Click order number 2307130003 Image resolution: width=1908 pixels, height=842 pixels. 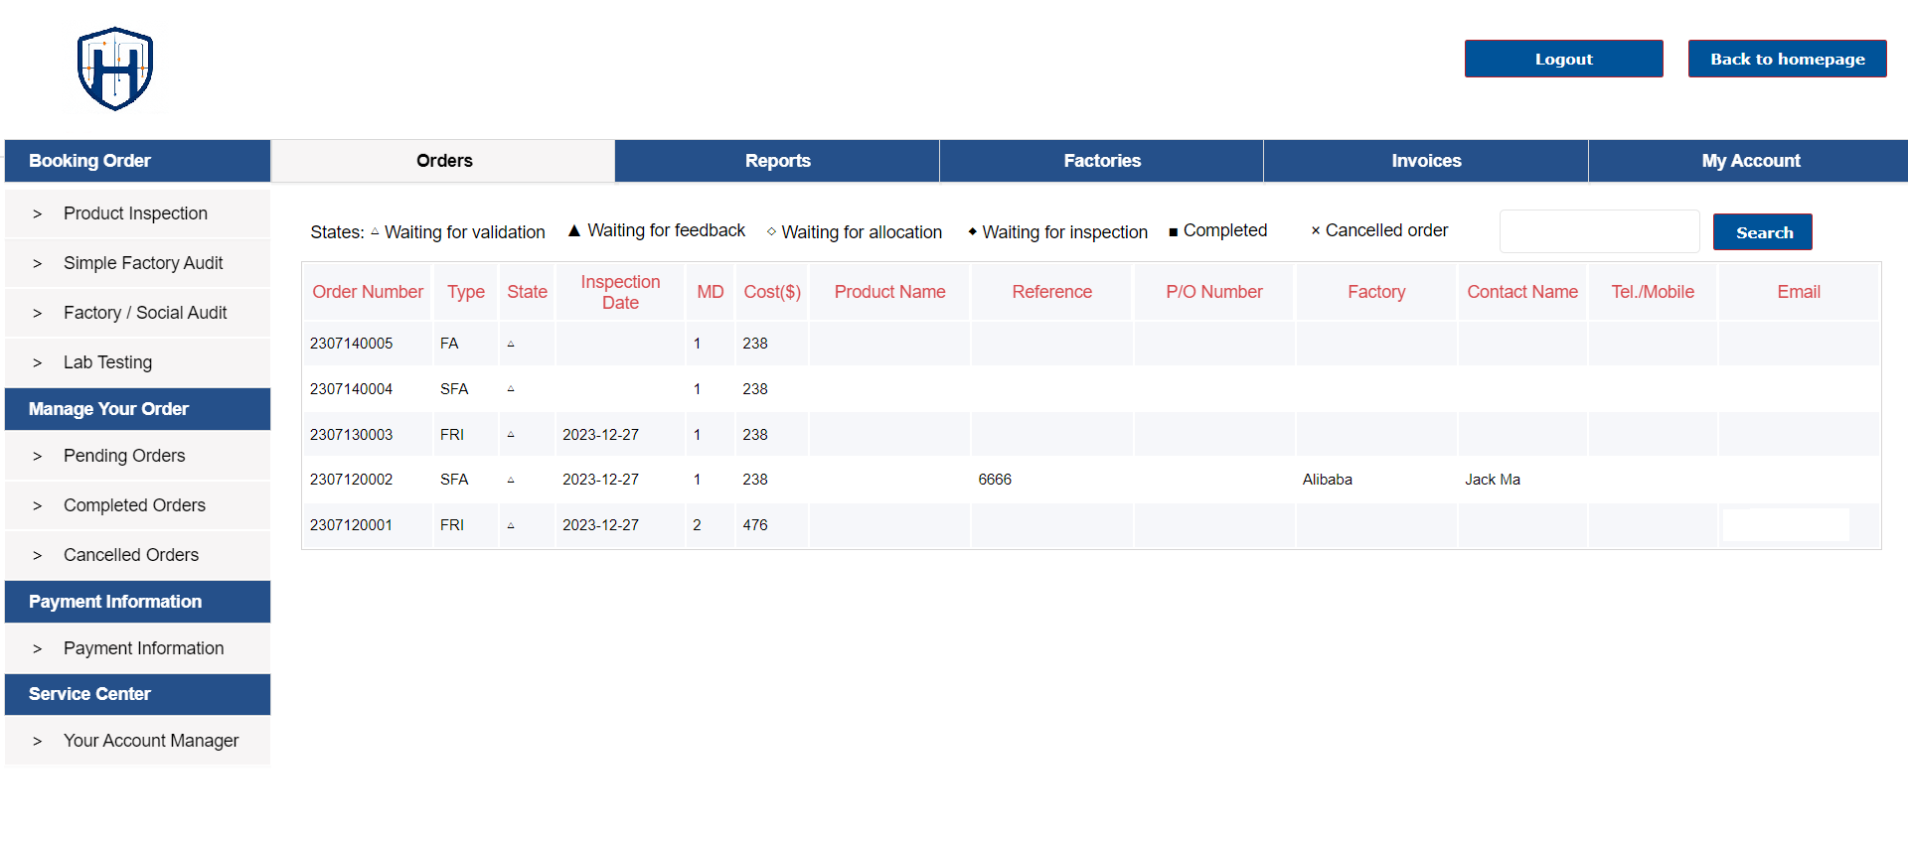(x=351, y=435)
